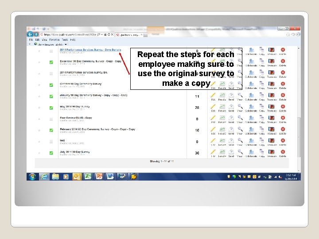Image resolution: width=319 pixels, height=239 pixels.
Task: Open Peer Review DUHS - Copy survey
Action: 76,118
